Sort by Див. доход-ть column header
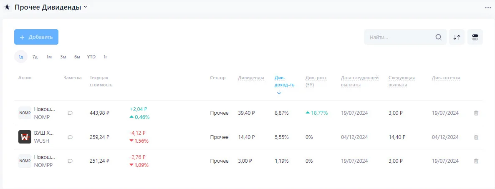The image size is (495, 189). coord(284,81)
